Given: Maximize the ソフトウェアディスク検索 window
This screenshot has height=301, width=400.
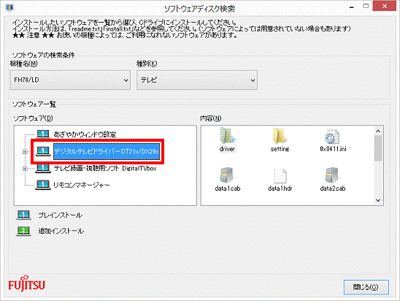Looking at the screenshot, I should (x=366, y=6).
